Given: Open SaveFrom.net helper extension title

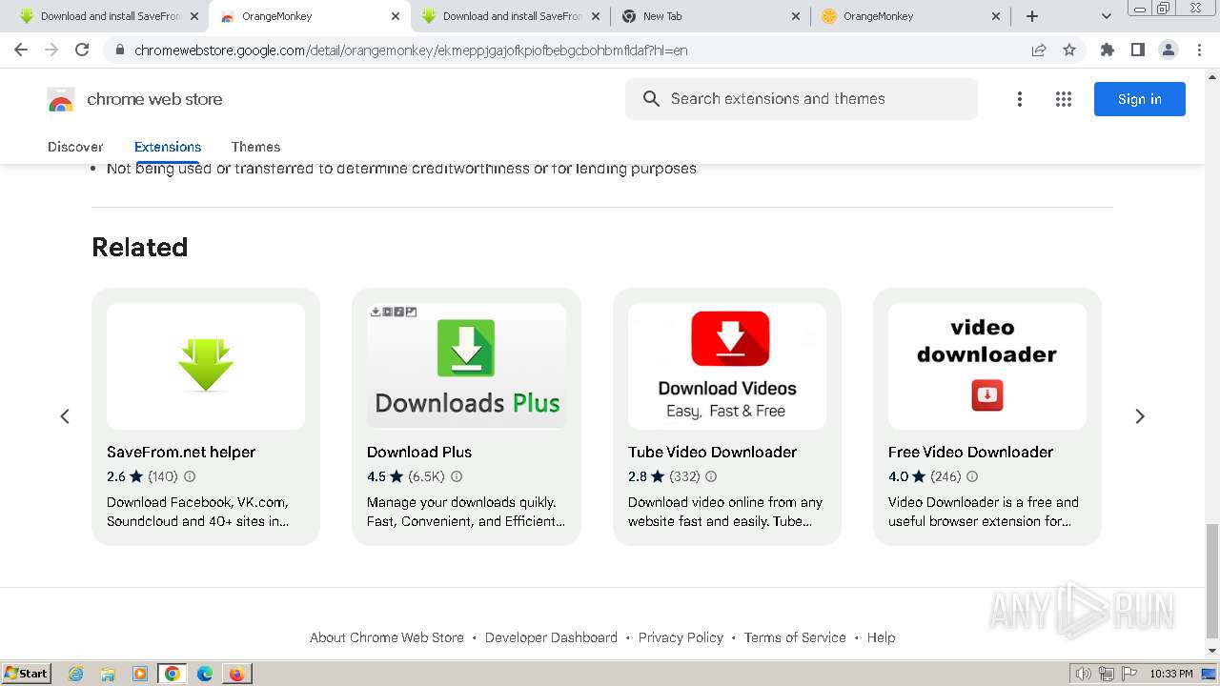Looking at the screenshot, I should click(181, 452).
